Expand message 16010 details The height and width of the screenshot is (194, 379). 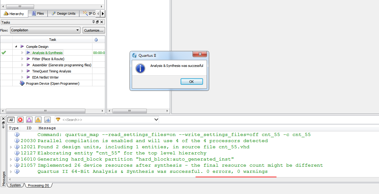click(11, 159)
